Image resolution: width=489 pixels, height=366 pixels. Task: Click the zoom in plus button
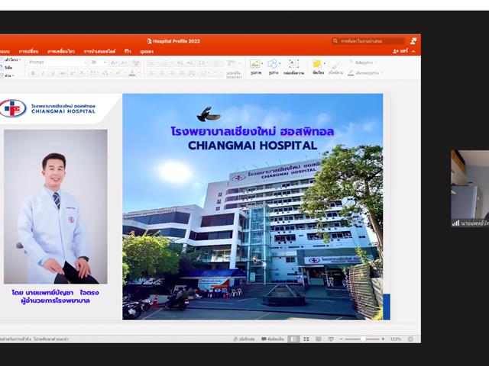(x=383, y=339)
